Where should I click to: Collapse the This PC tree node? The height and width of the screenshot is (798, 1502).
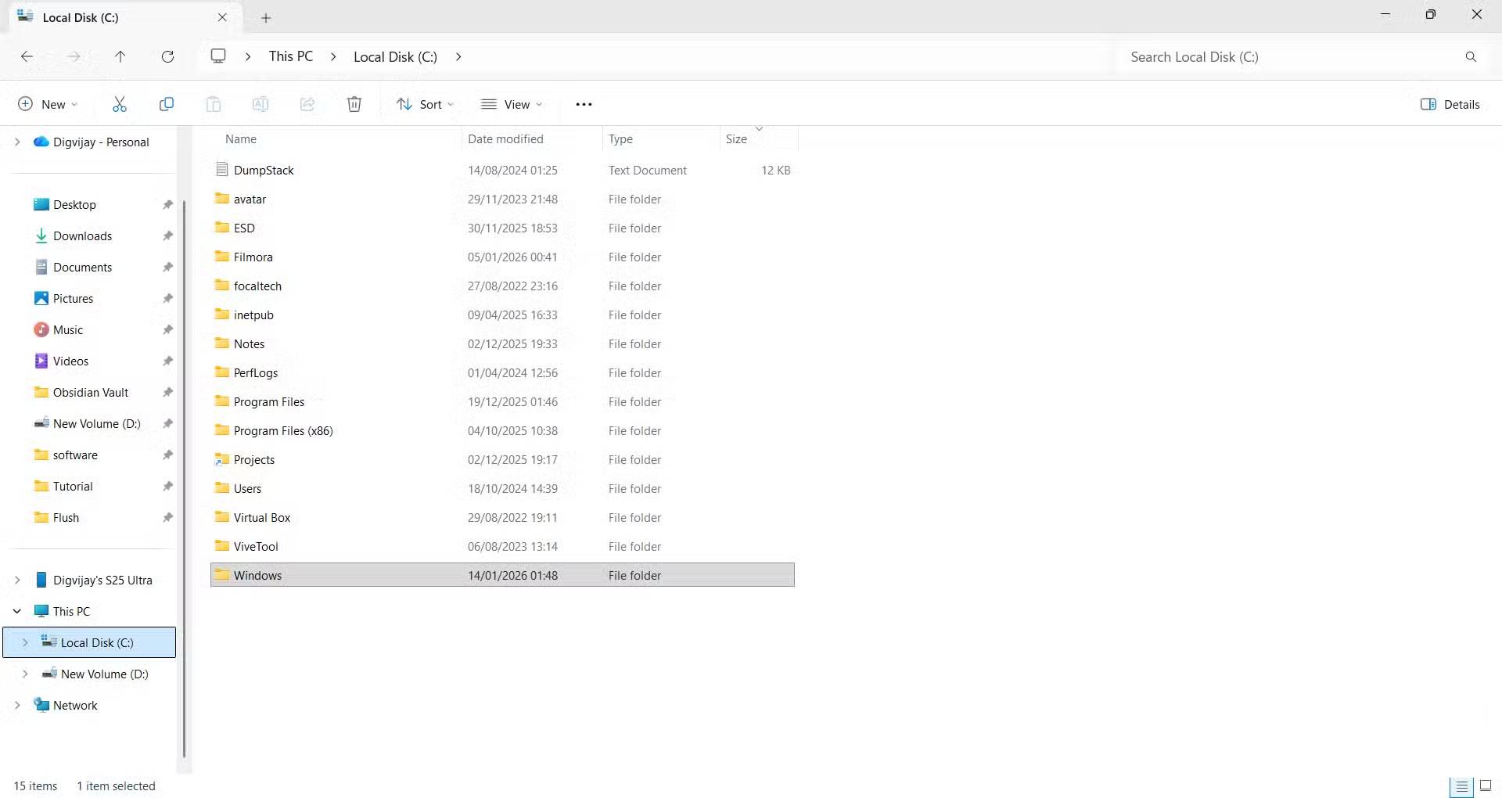(17, 612)
